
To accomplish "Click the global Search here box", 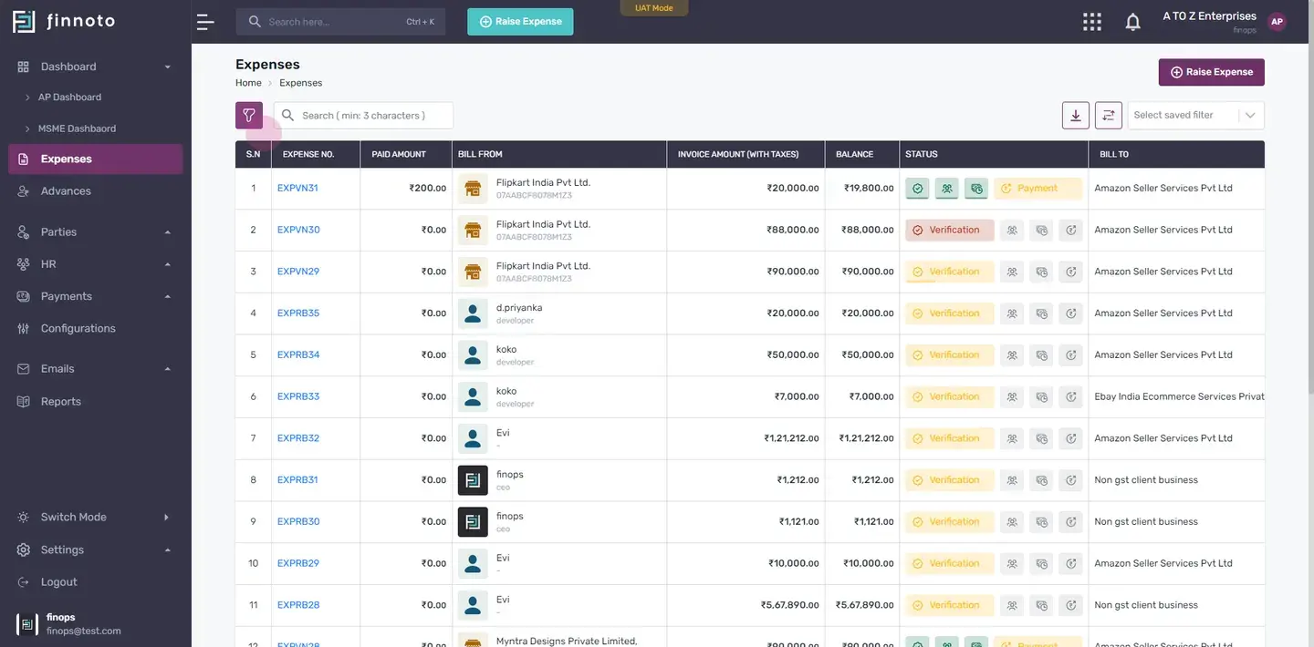I will point(340,22).
